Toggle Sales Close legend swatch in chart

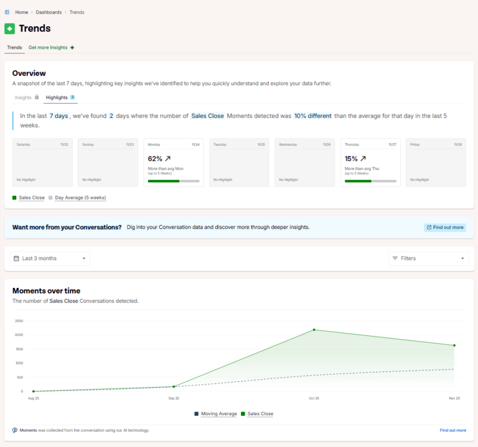[x=243, y=414]
